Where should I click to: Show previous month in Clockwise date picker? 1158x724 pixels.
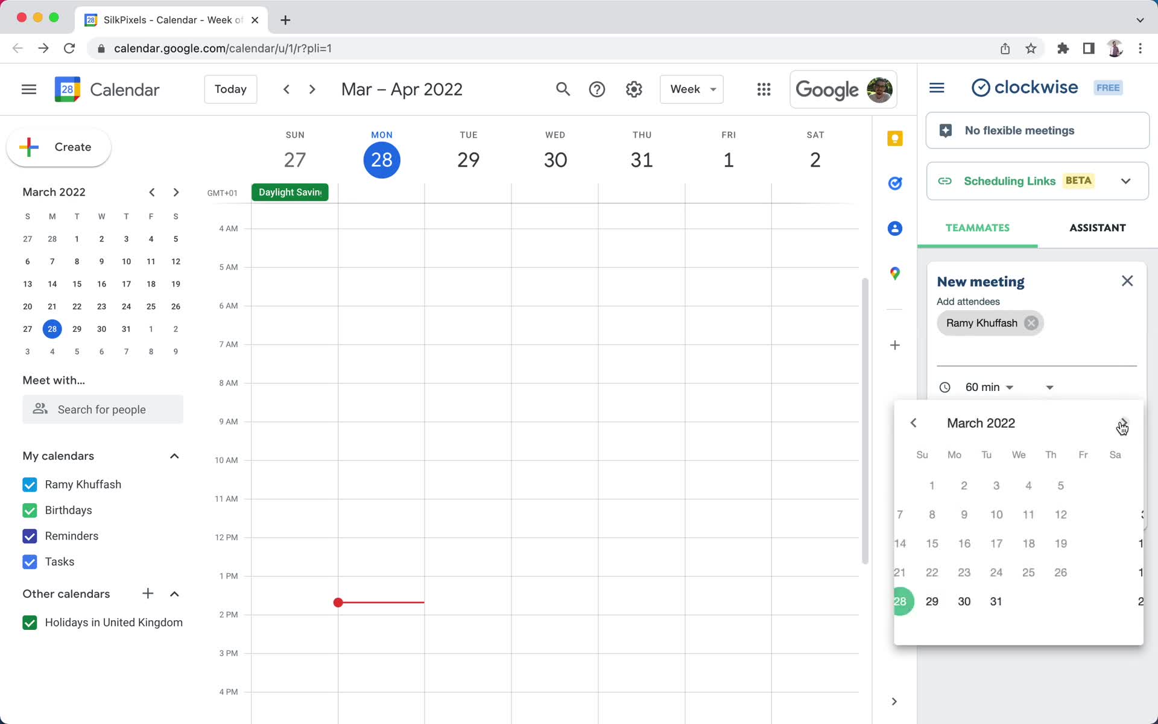(913, 423)
